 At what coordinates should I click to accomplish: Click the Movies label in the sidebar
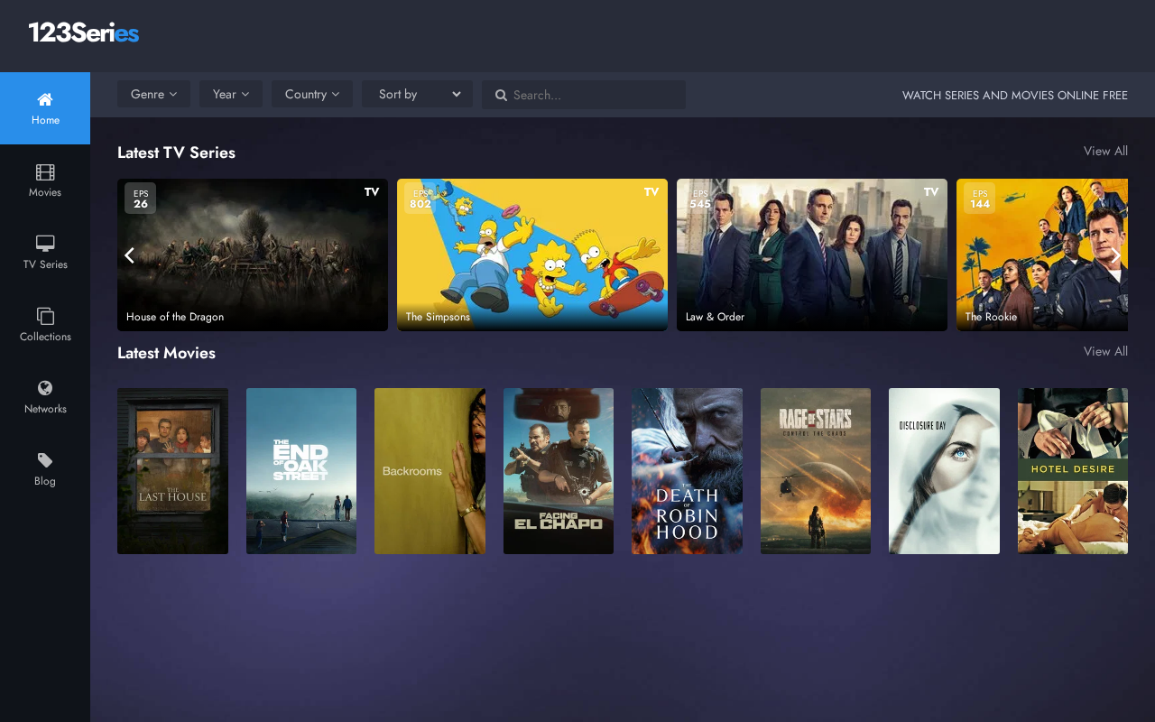[x=45, y=192]
